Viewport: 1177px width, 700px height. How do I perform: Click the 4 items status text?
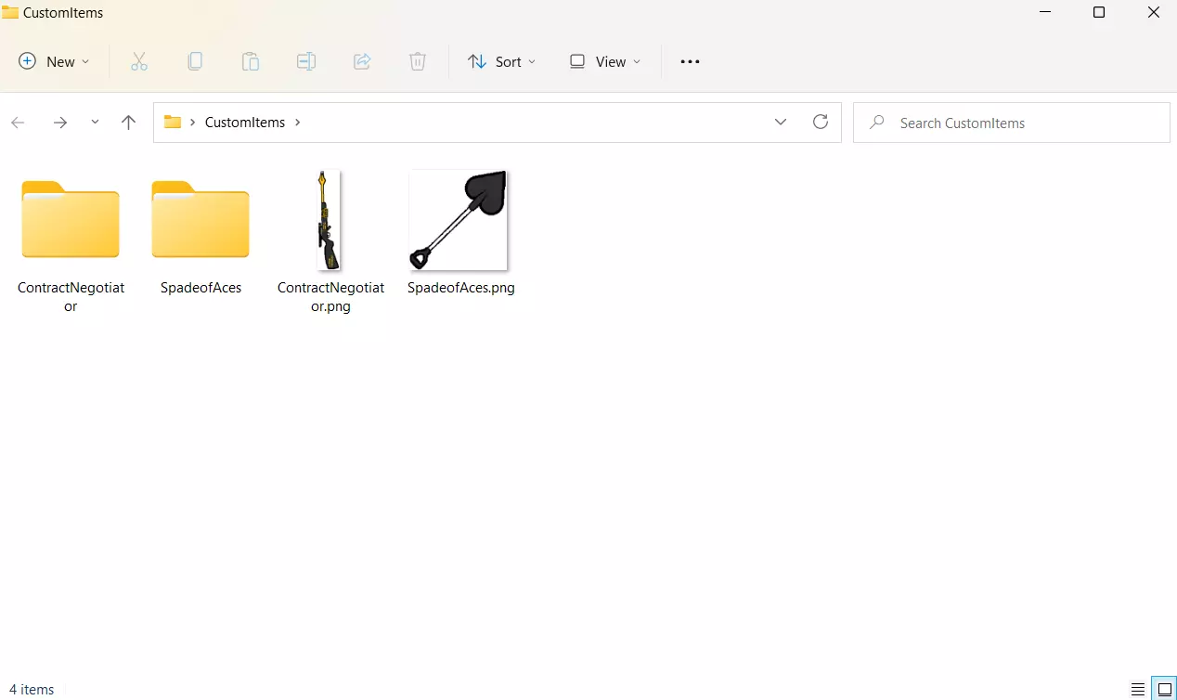pyautogui.click(x=32, y=690)
